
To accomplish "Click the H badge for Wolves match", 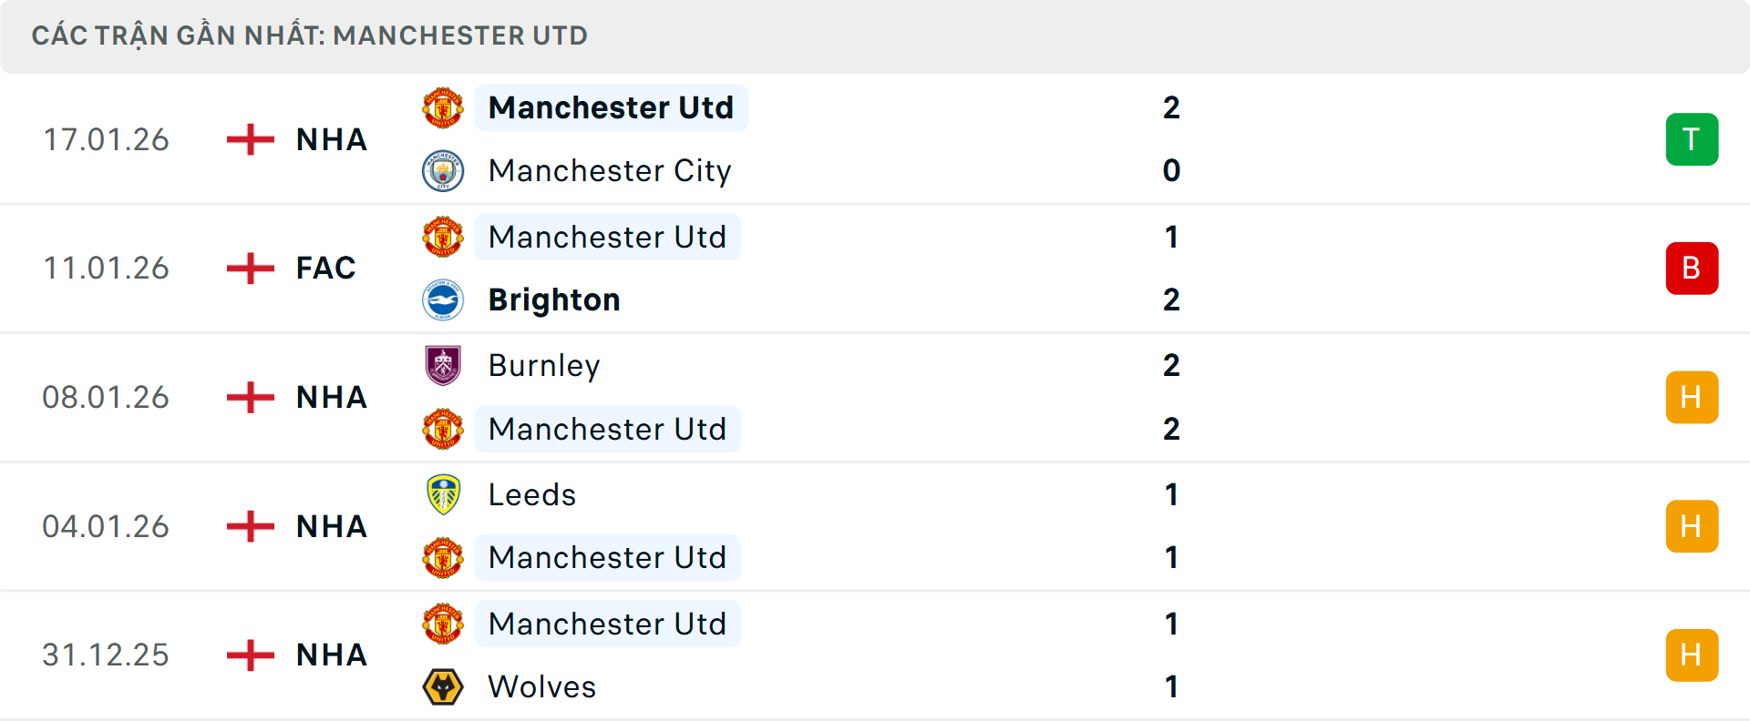I will 1691,655.
